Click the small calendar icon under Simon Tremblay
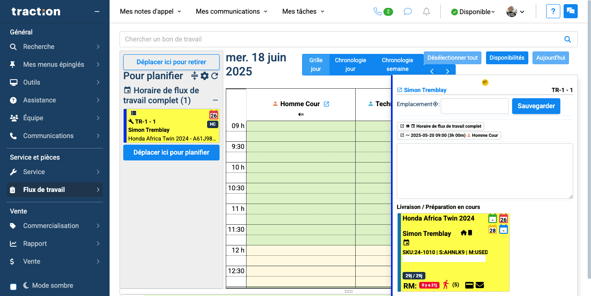 click(x=406, y=243)
